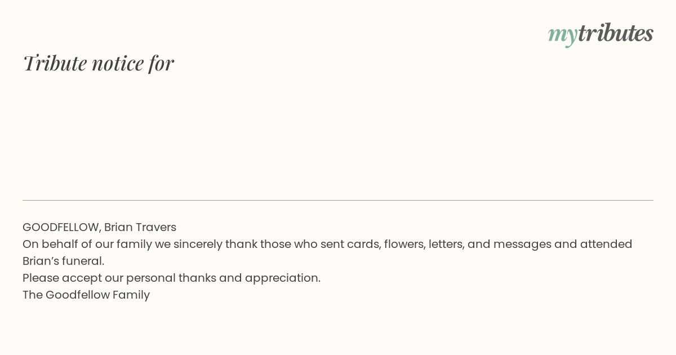Click the "Tribute notice for" heading
The height and width of the screenshot is (355, 676).
99,63
